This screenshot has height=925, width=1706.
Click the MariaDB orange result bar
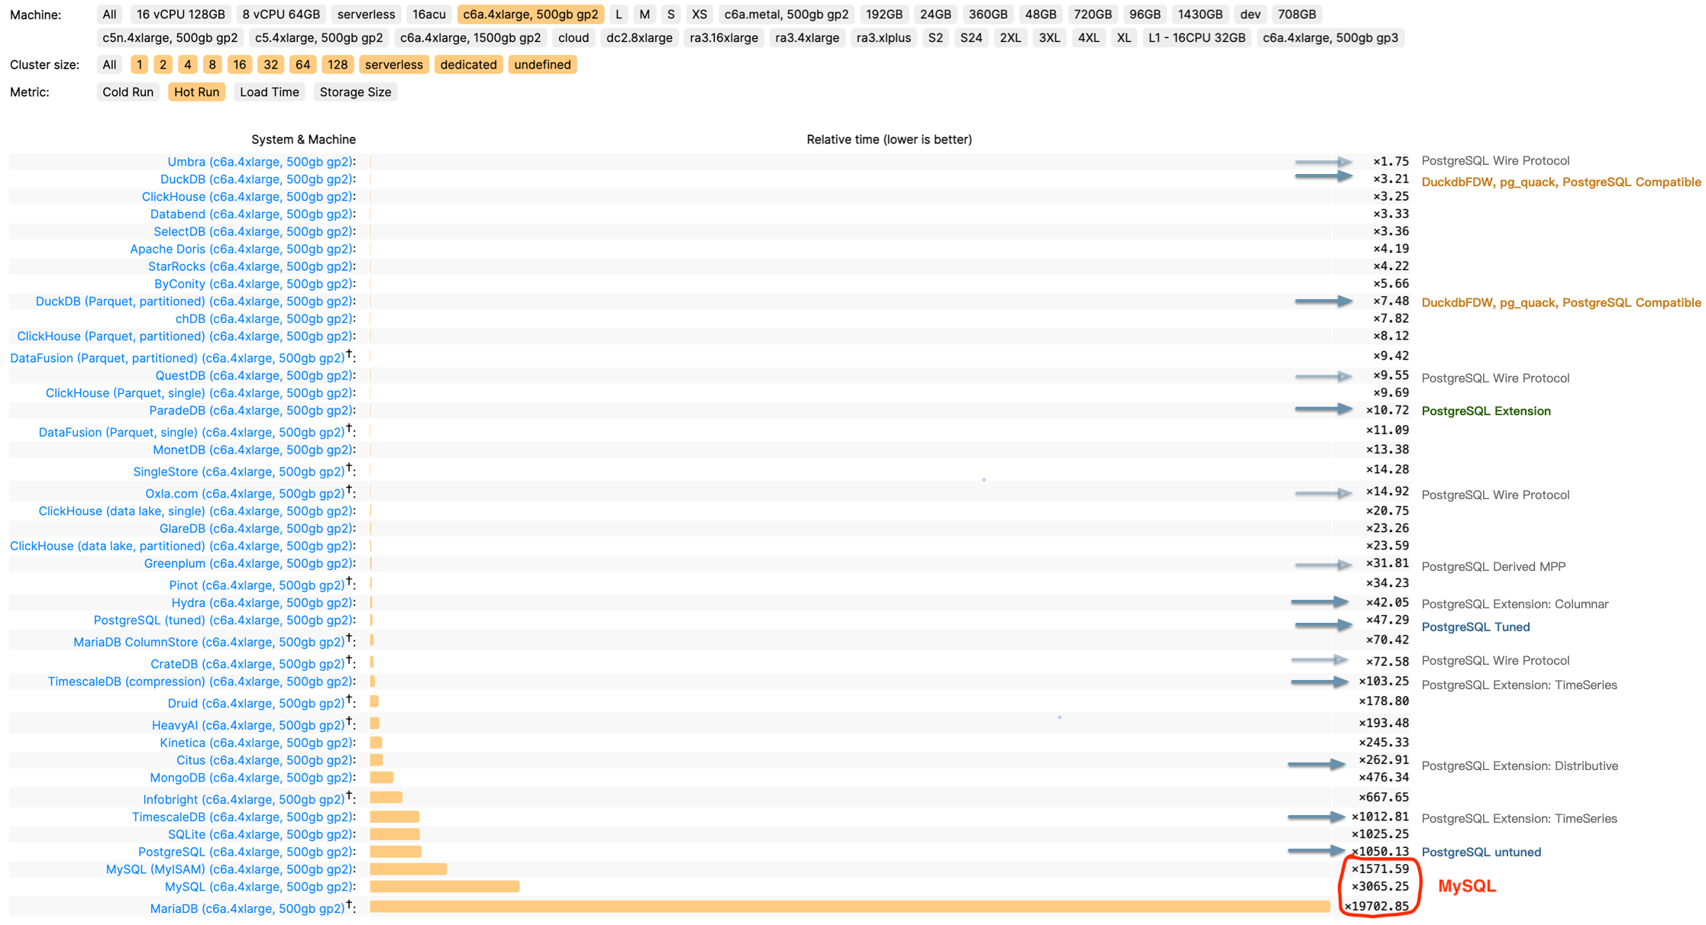coord(849,907)
